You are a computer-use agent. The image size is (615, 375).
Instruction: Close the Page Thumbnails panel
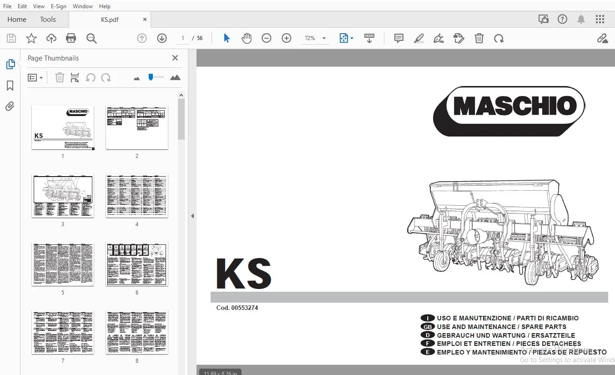pos(175,58)
